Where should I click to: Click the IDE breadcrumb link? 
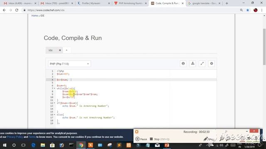point(42,16)
